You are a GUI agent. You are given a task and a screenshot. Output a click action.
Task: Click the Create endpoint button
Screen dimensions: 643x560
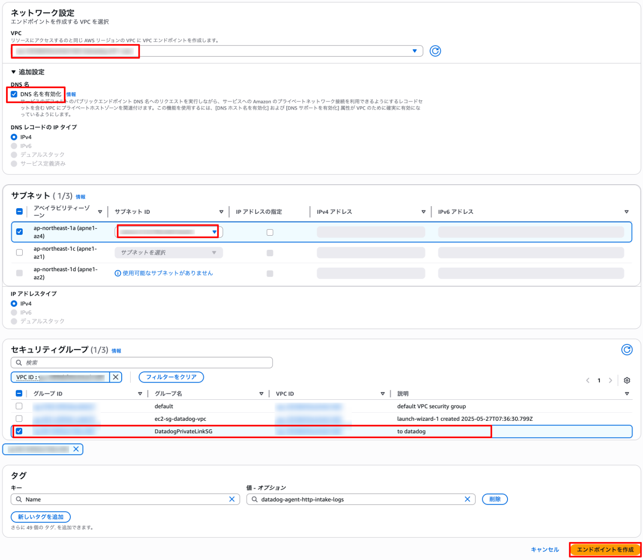(x=605, y=549)
